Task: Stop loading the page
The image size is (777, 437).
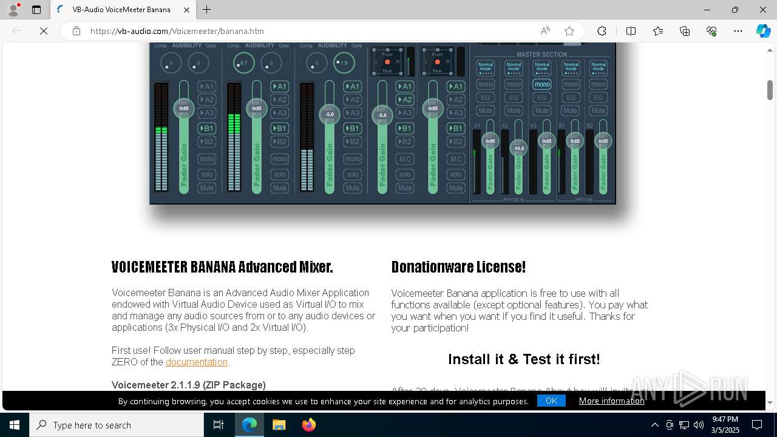Action: point(44,31)
